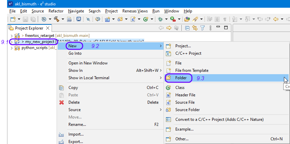Click the Save disk icon
The width and height of the screenshot is (290, 144).
tap(25, 19)
